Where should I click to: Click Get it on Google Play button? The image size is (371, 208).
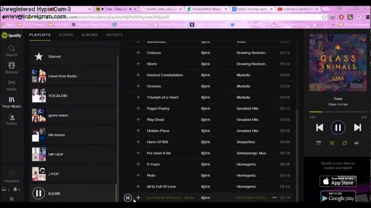click(338, 196)
